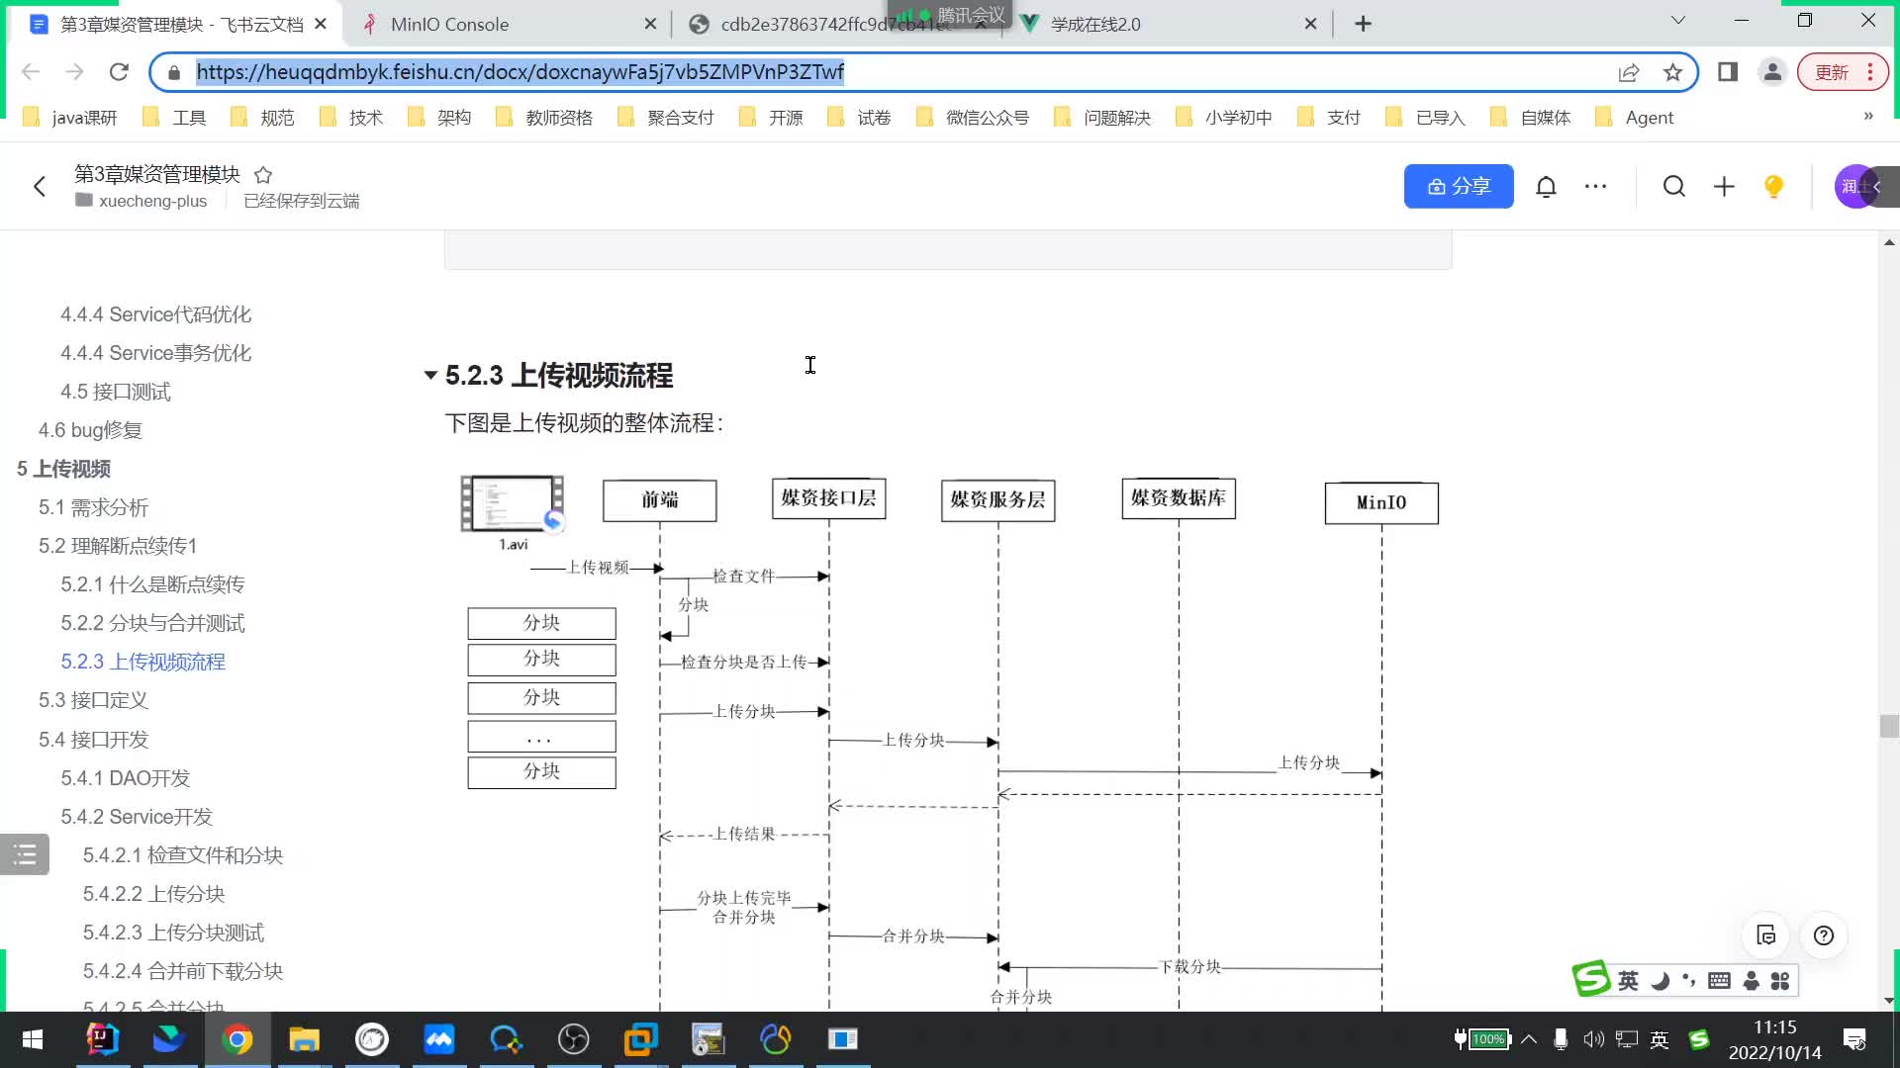The image size is (1900, 1068).
Task: Go to outline item 4.4.4 Service代码优化
Action: [155, 314]
